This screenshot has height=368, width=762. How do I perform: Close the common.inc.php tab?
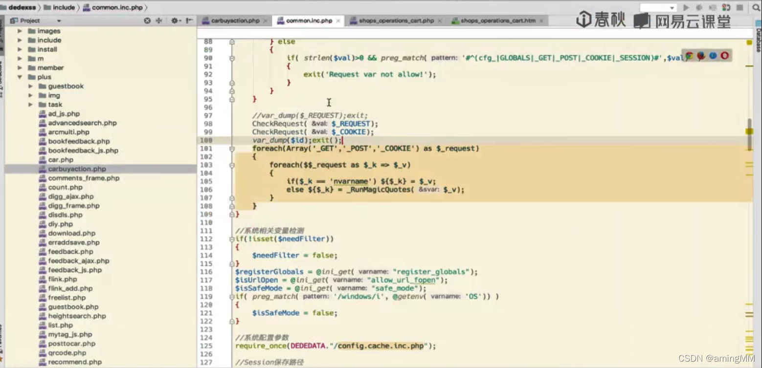[338, 21]
